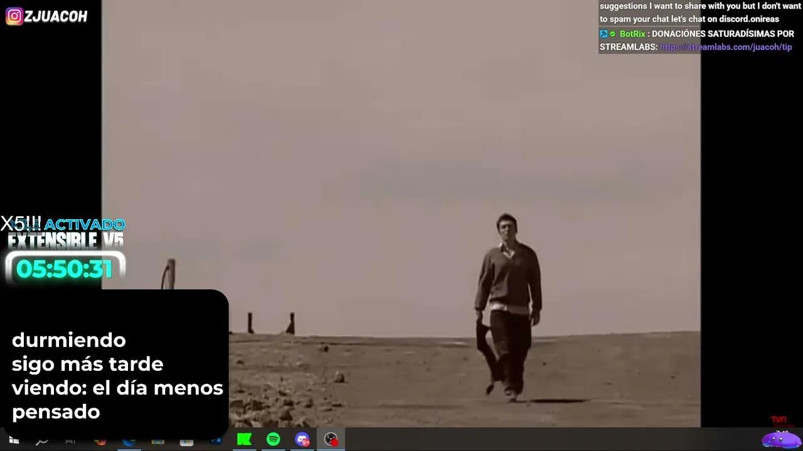Open the Microsoft Store taskbar icon
Screen dimensions: 803x451
coord(186,441)
